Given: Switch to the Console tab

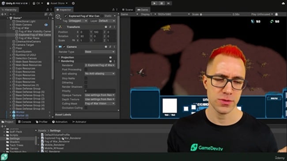Looking at the screenshot, I should (25, 122).
